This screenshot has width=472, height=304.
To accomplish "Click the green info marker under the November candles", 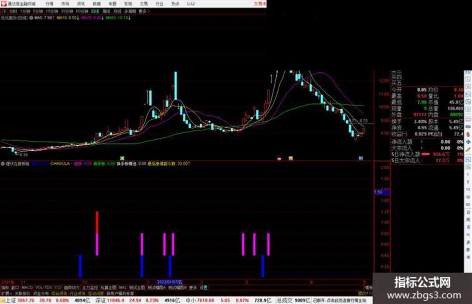I will pos(122,158).
